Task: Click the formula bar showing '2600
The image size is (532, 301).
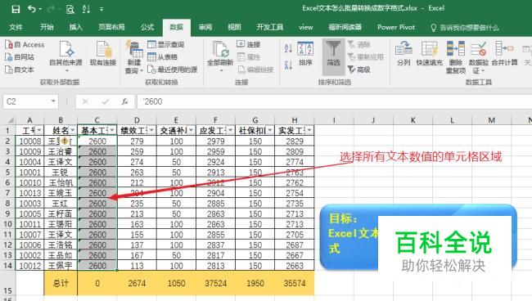Action: [334, 101]
